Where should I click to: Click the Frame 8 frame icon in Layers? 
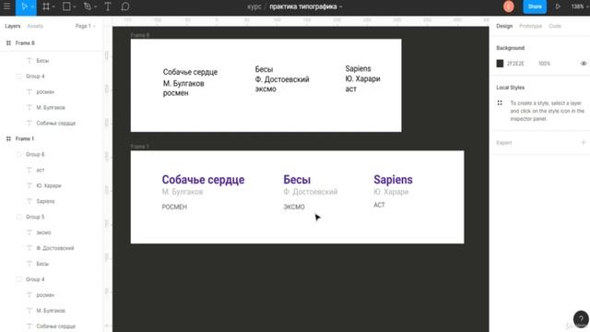[x=8, y=43]
